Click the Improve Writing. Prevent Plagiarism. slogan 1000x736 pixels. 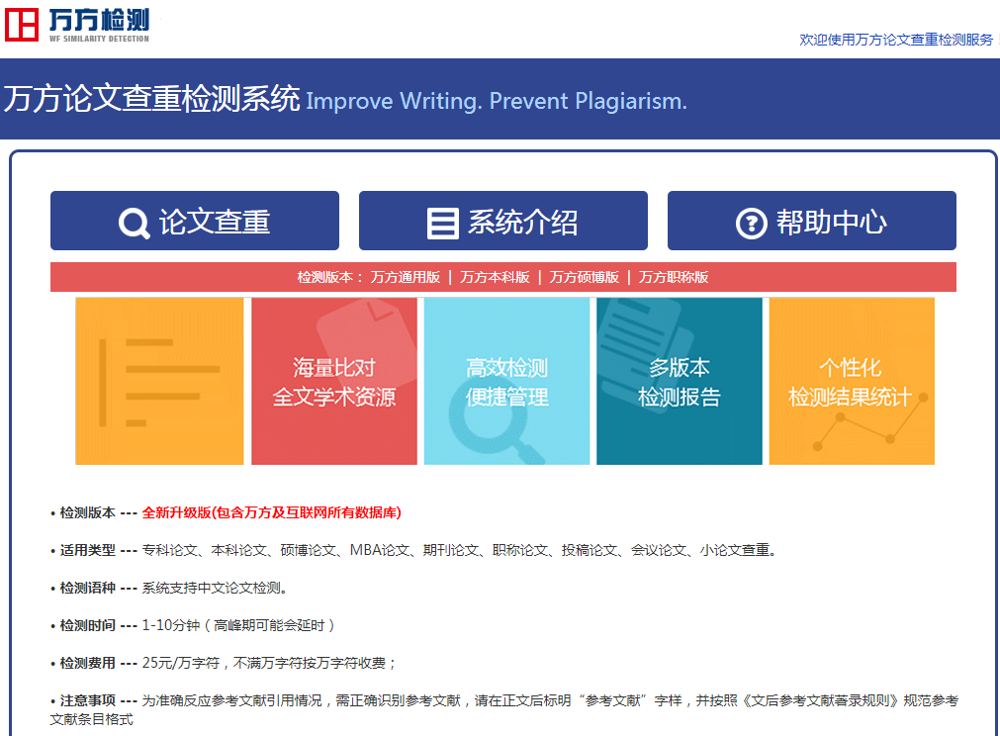[x=497, y=102]
